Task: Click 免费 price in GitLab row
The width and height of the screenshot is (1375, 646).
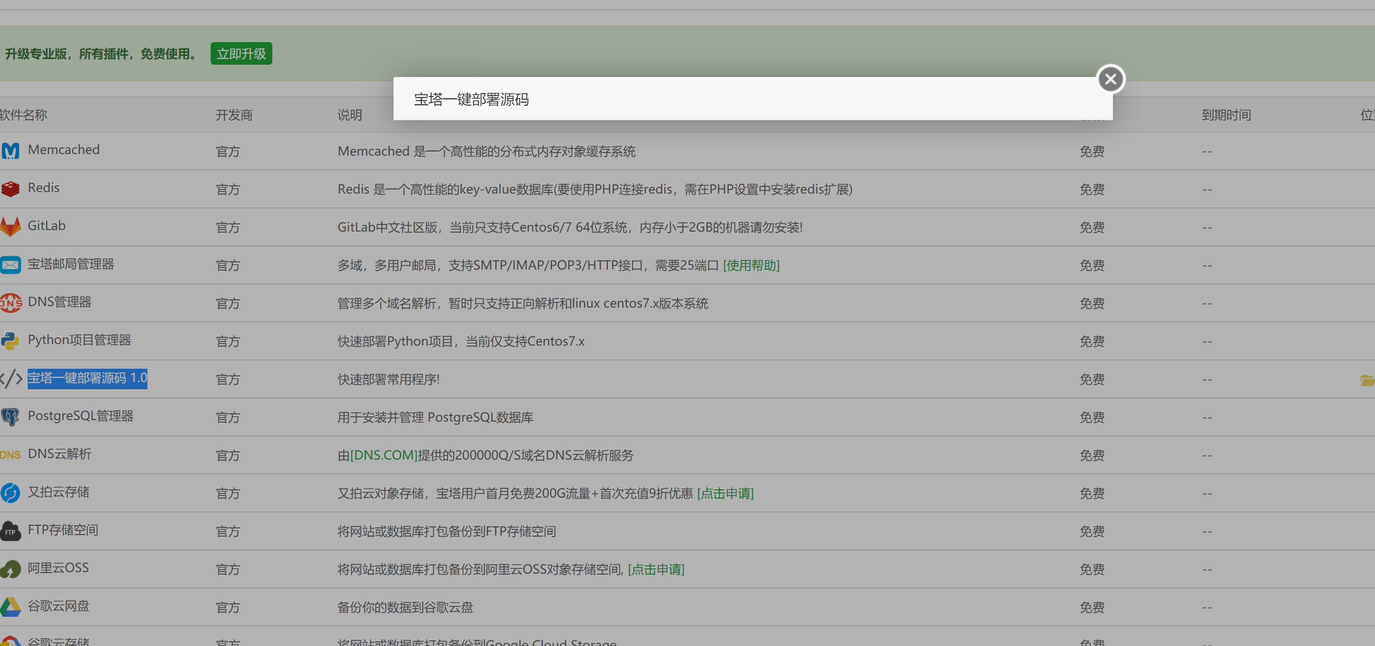Action: [x=1091, y=227]
